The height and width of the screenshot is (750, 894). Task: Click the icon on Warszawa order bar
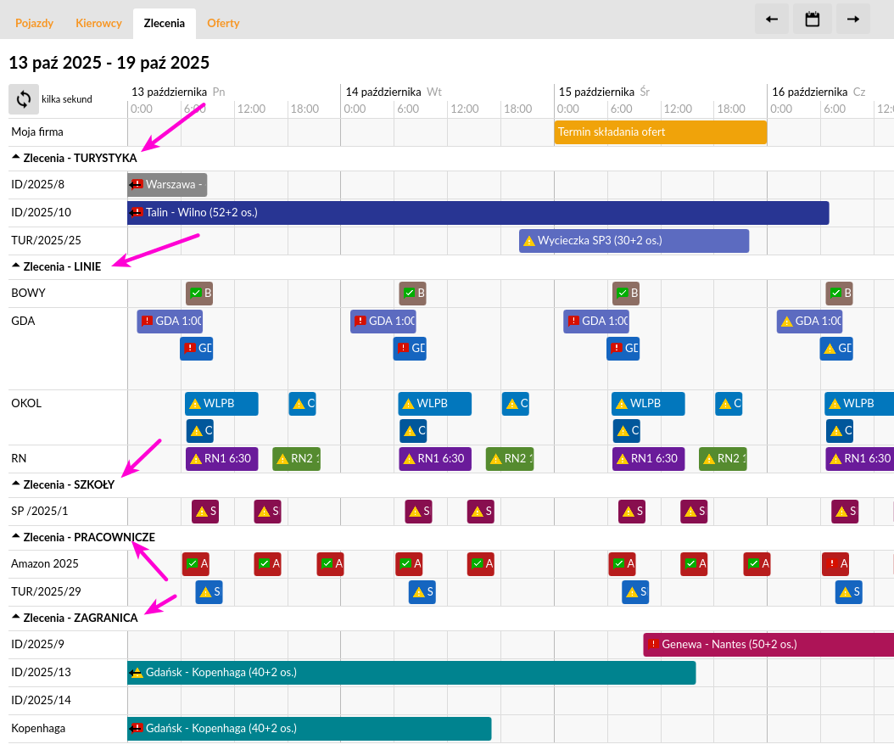click(x=137, y=185)
